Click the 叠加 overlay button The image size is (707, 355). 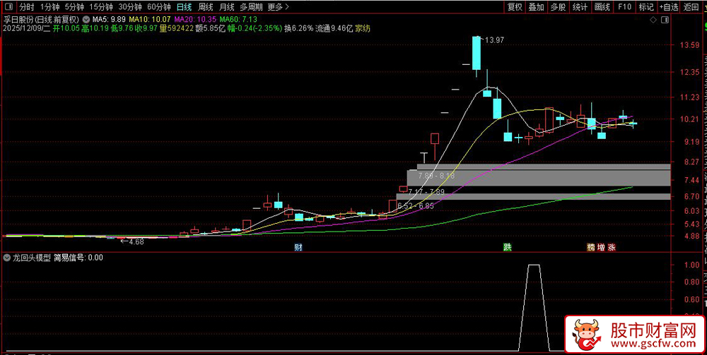(537, 7)
